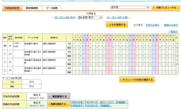Click the orange right arrow after 次へ
Image resolution: width=181 pixels, height=110 pixels.
click(x=130, y=18)
